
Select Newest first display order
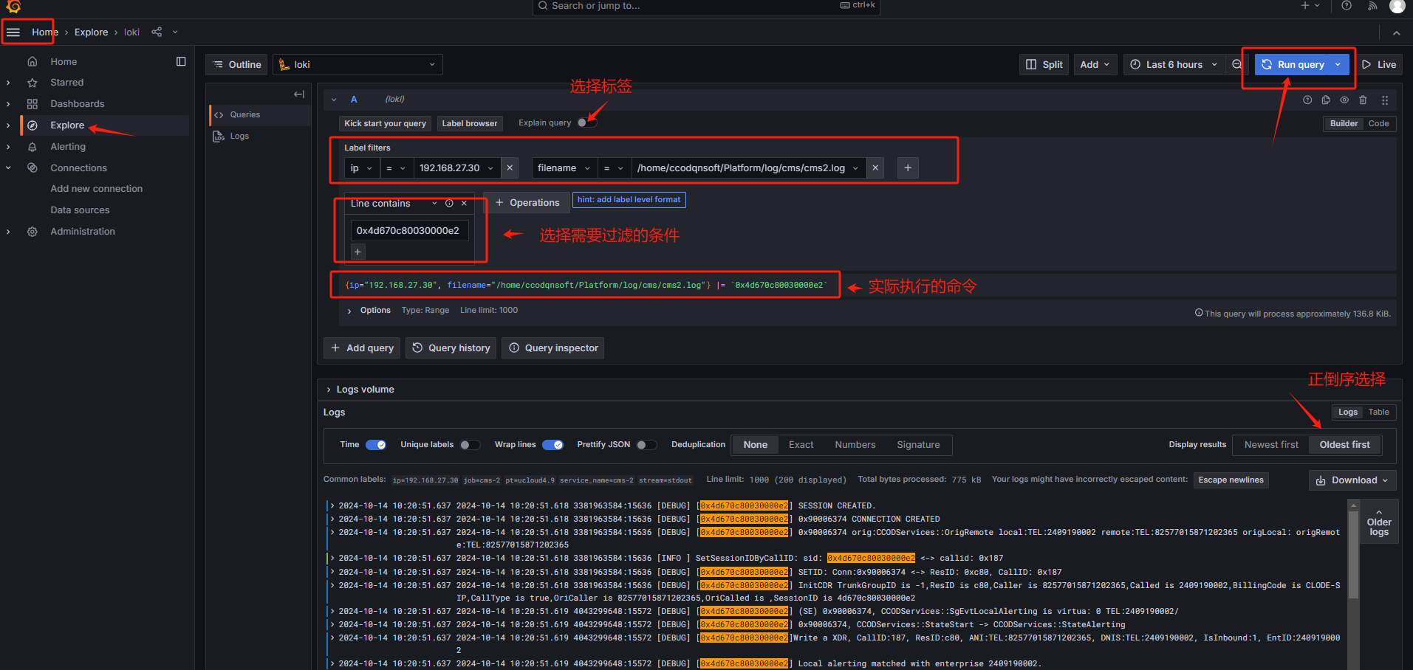click(1271, 445)
